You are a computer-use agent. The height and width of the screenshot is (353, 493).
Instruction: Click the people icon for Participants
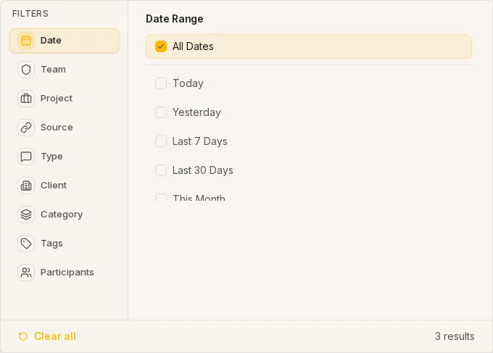[x=26, y=273]
